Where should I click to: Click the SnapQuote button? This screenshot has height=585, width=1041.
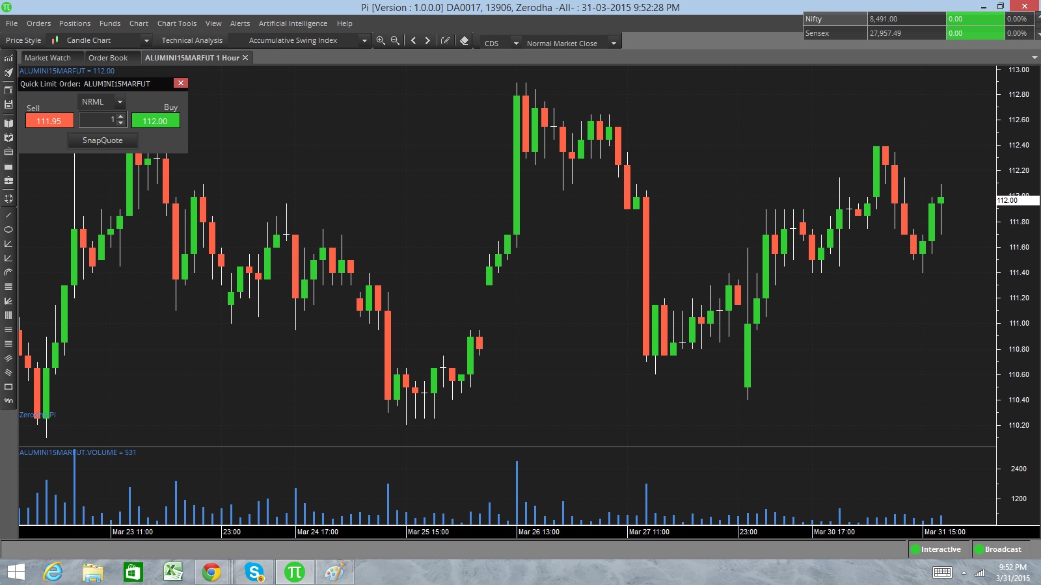tap(103, 140)
